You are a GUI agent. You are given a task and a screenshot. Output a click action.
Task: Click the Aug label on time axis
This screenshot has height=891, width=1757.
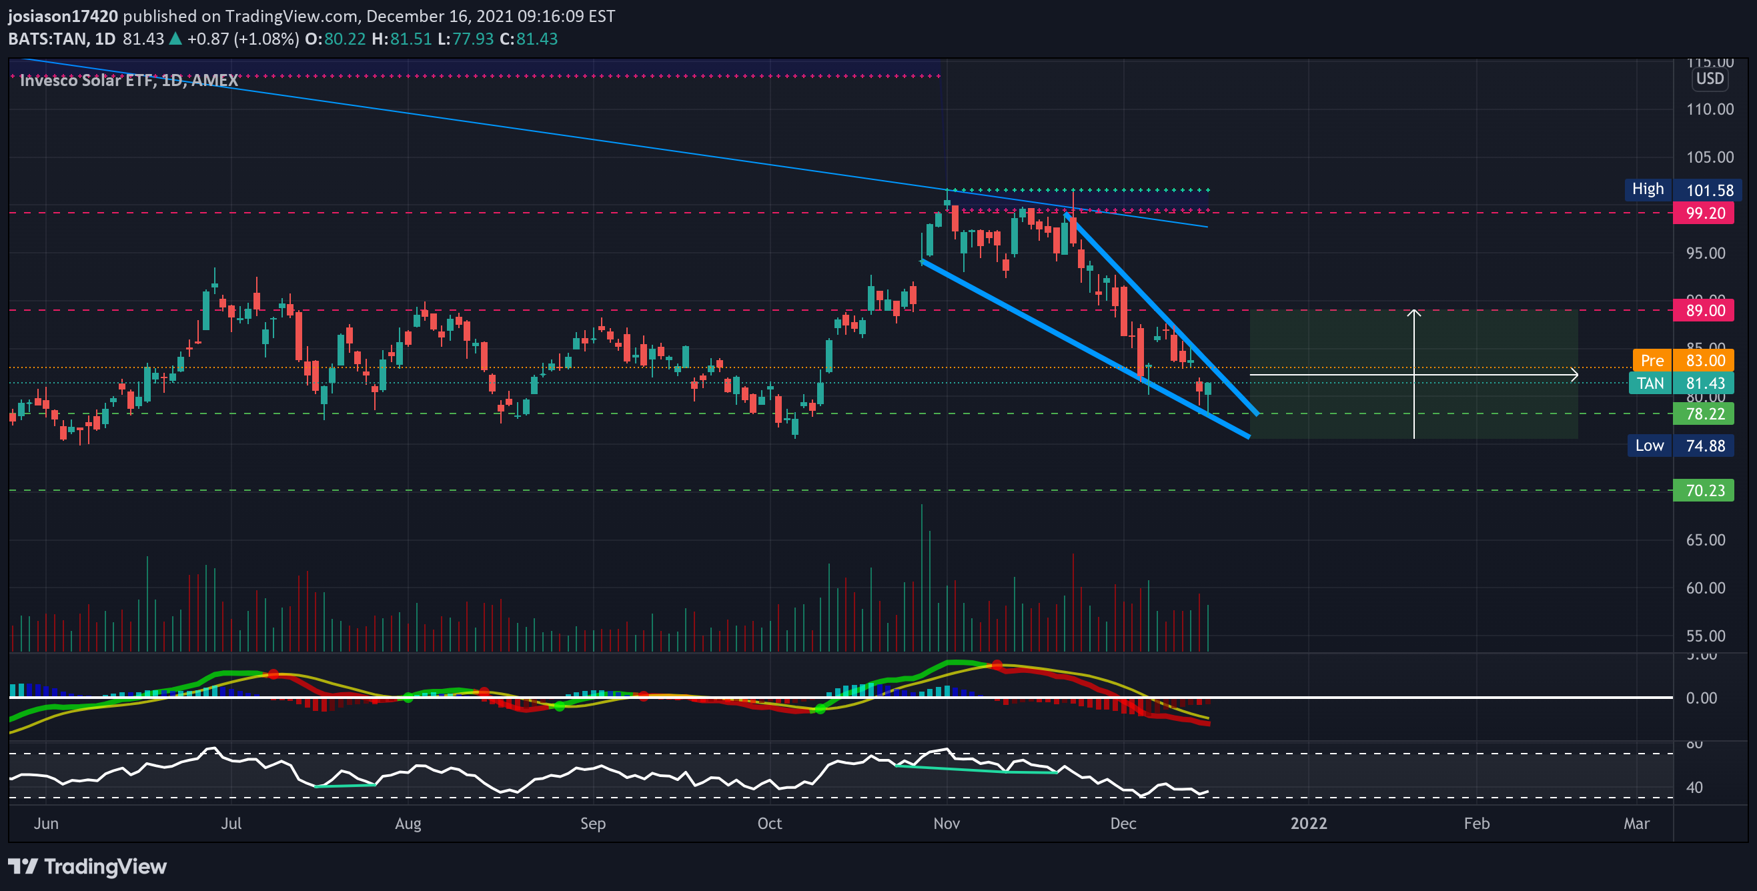click(x=408, y=823)
